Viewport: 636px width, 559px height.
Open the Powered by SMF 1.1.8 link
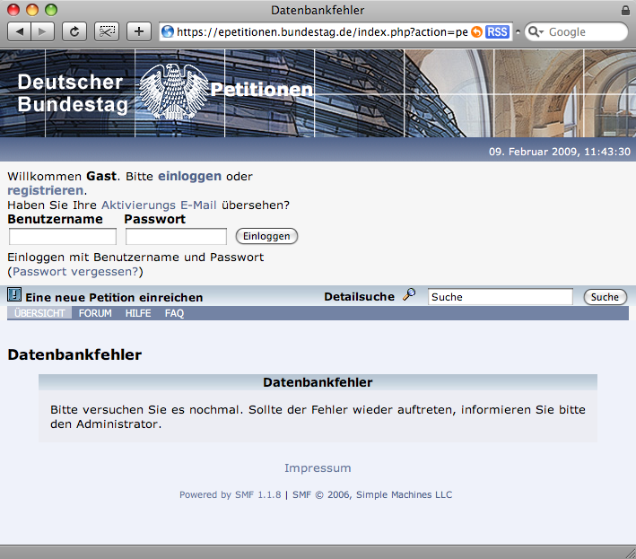point(230,494)
